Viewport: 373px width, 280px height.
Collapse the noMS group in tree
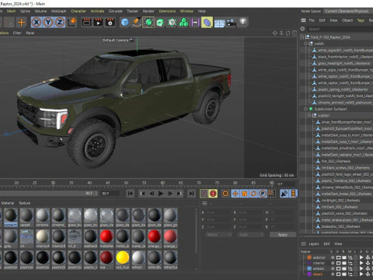(x=305, y=44)
